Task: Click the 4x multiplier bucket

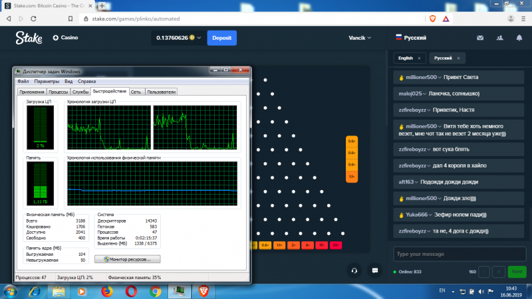Action: pyautogui.click(x=307, y=245)
